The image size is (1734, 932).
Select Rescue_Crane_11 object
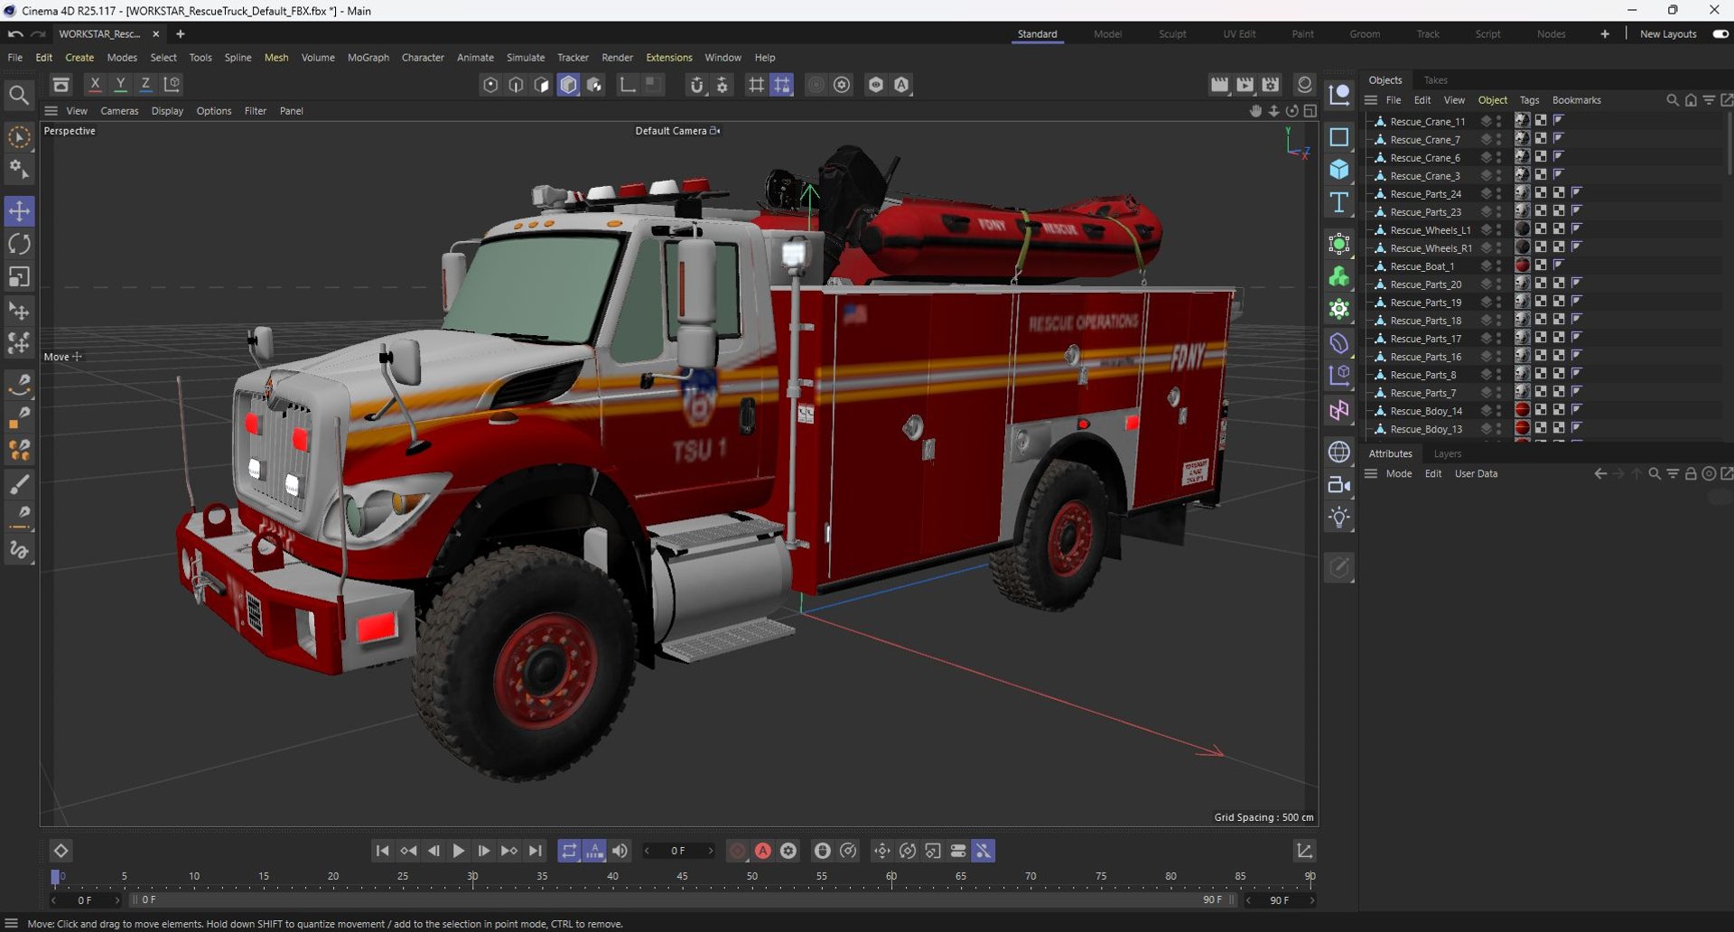click(1427, 122)
